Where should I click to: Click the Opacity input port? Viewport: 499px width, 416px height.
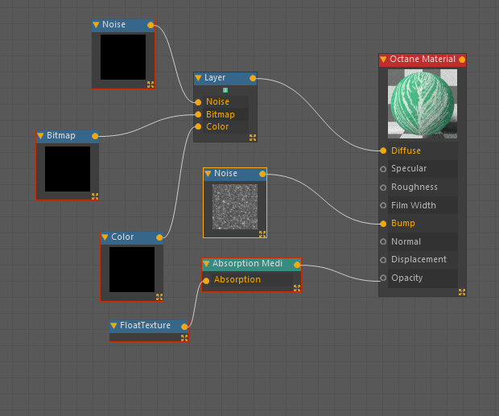(383, 278)
